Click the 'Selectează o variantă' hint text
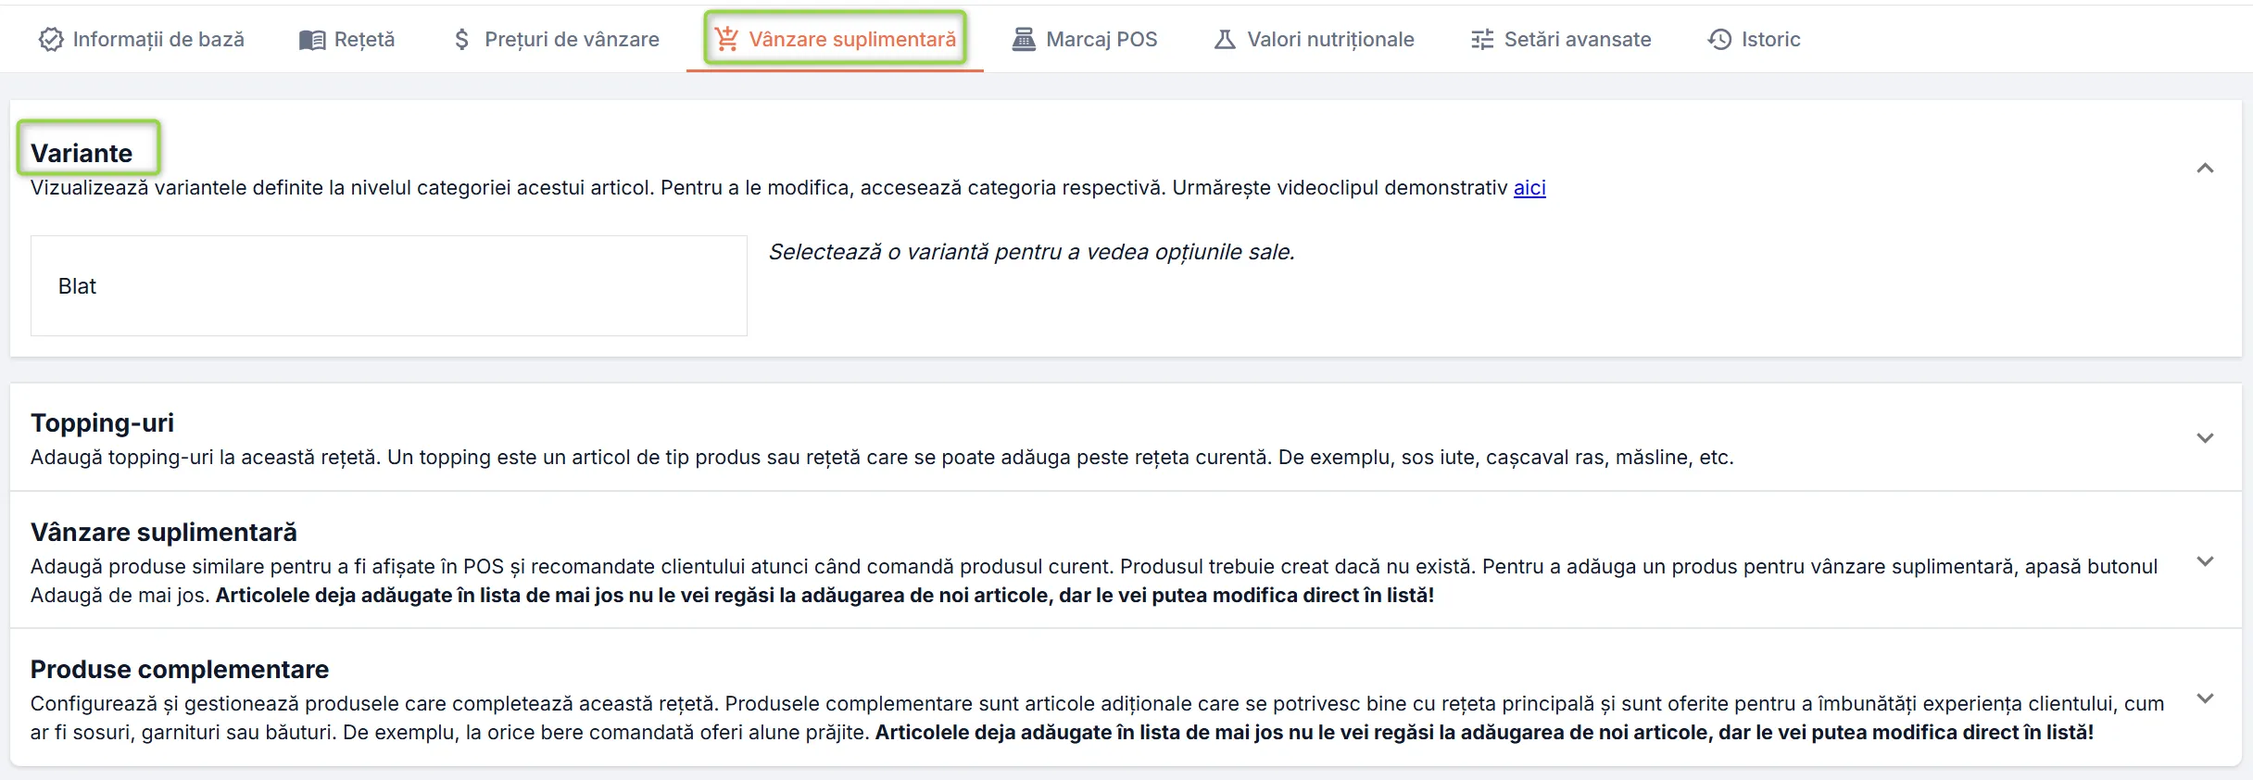Viewport: 2253px width, 780px height. (x=1032, y=252)
